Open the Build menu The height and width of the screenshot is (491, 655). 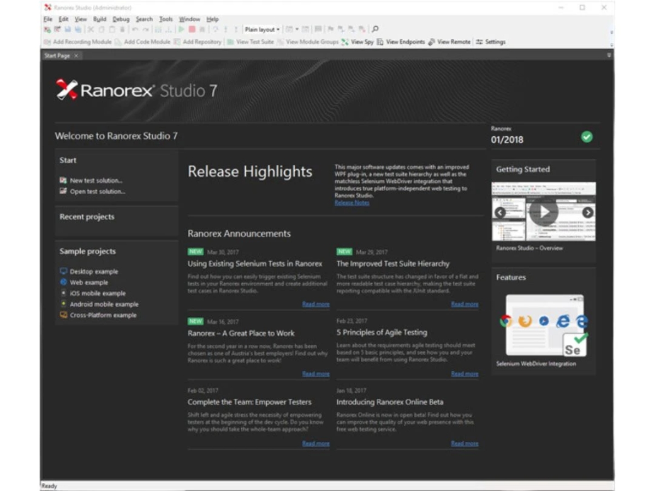click(100, 19)
